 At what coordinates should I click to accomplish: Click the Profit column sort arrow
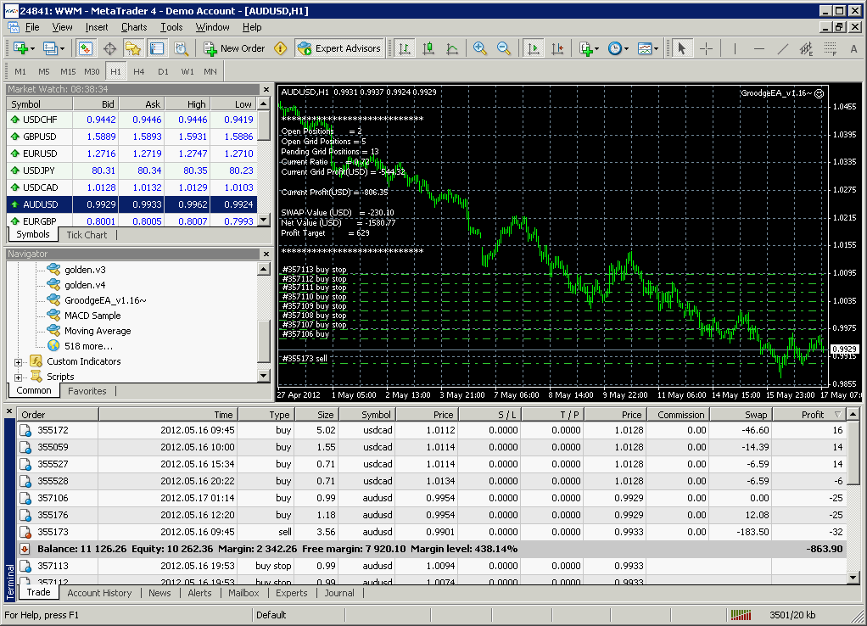click(x=838, y=415)
